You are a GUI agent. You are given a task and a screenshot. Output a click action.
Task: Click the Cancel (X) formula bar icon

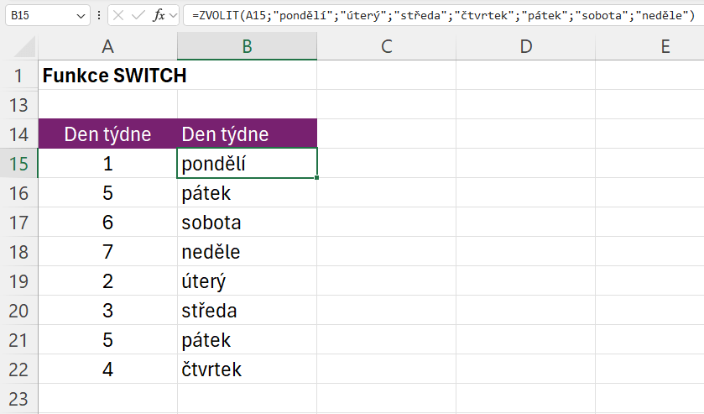click(x=118, y=15)
